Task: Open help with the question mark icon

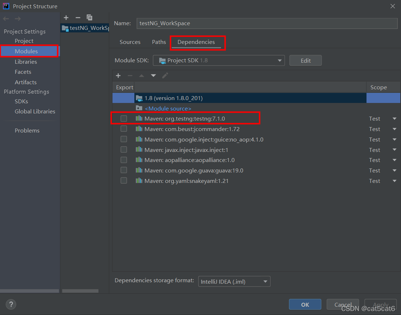Action: pos(11,305)
